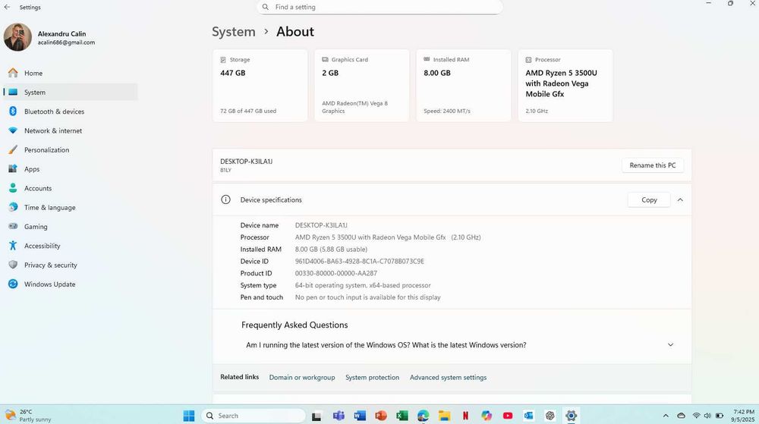Click the DESKTOP-K3ILA1J device name value
759x424 pixels.
tap(321, 225)
